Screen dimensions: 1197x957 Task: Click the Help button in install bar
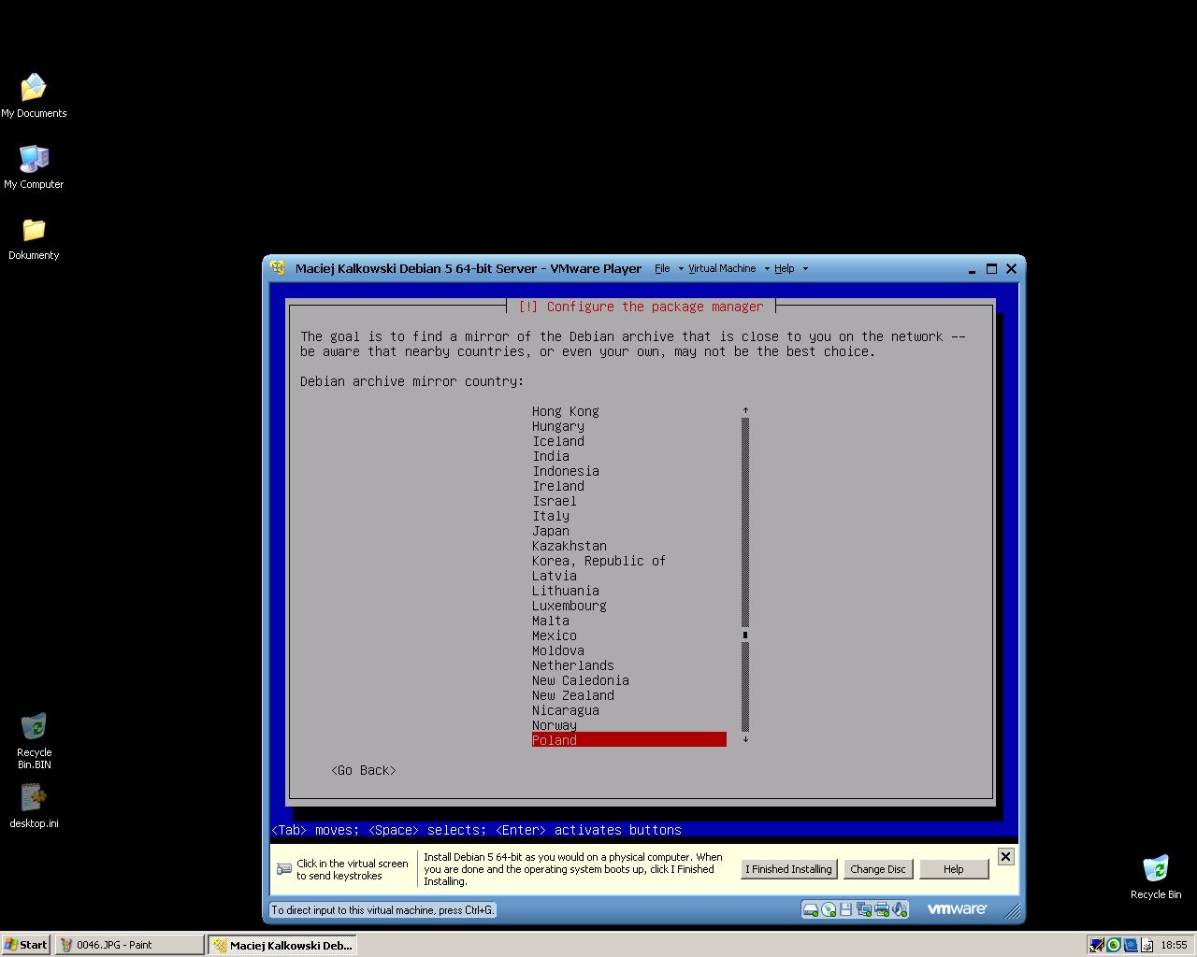tap(954, 869)
